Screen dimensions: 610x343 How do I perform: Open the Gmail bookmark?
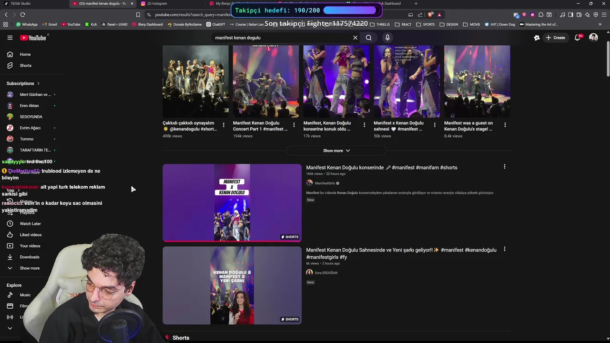tap(50, 24)
